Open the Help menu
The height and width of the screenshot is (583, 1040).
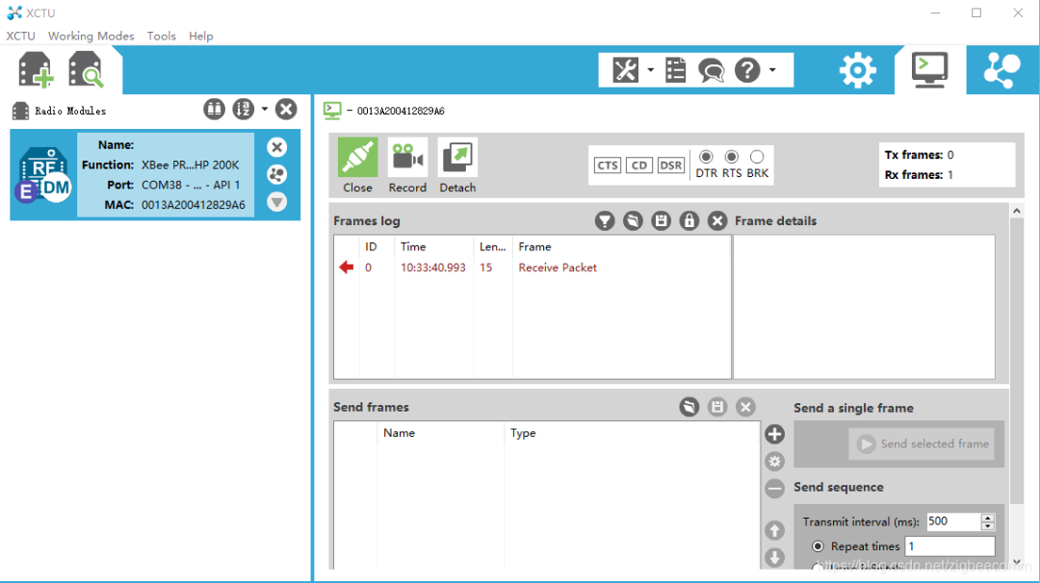[201, 36]
